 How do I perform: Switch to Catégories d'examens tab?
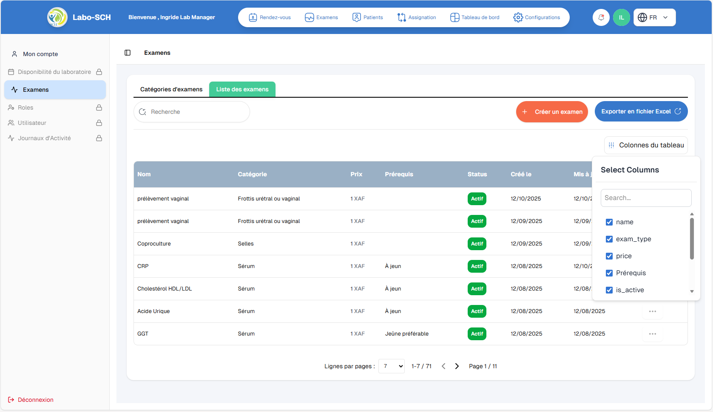171,89
